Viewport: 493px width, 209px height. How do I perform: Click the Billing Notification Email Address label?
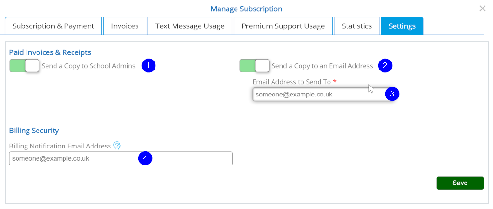click(x=60, y=146)
